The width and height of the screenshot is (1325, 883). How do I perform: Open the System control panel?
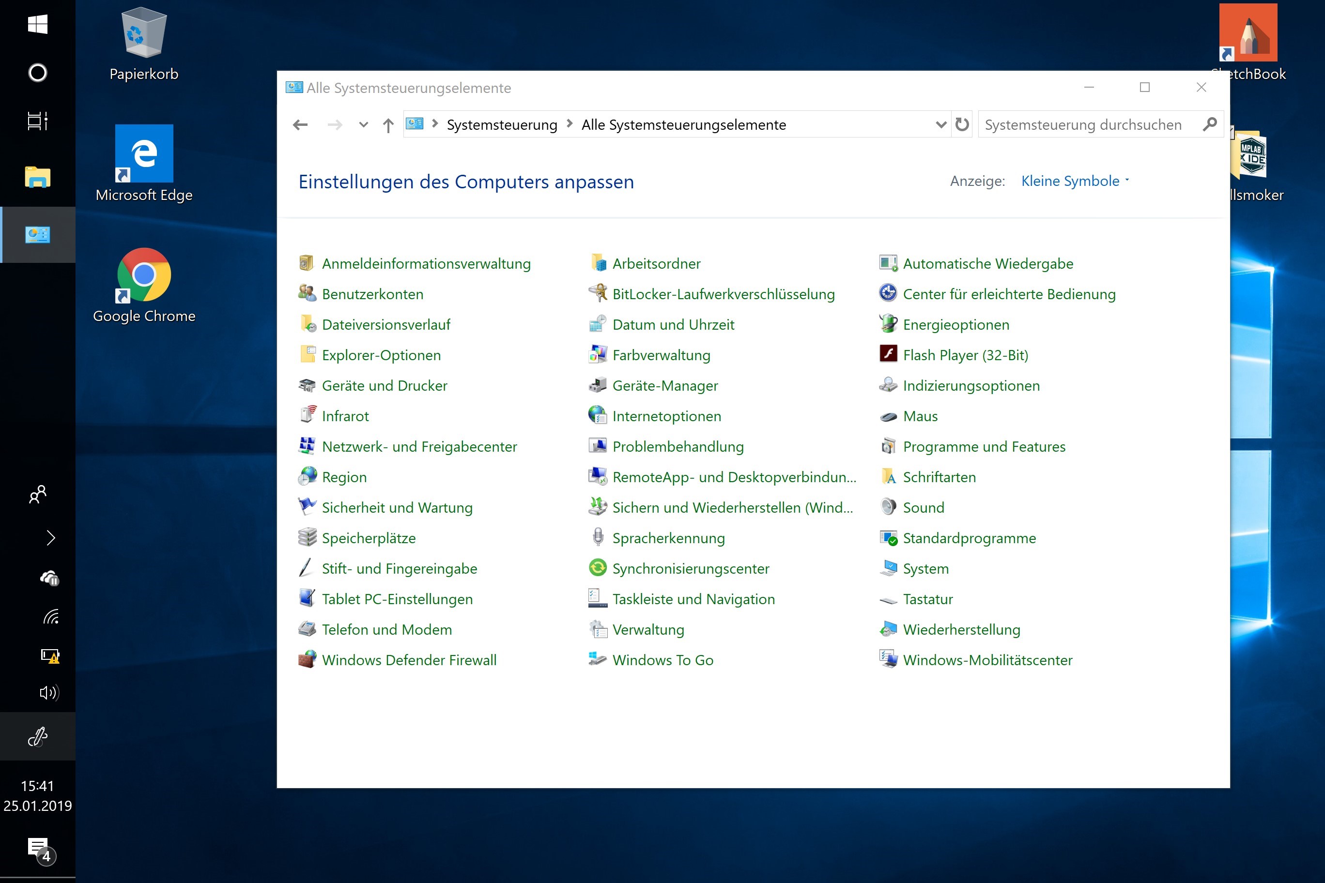coord(925,568)
